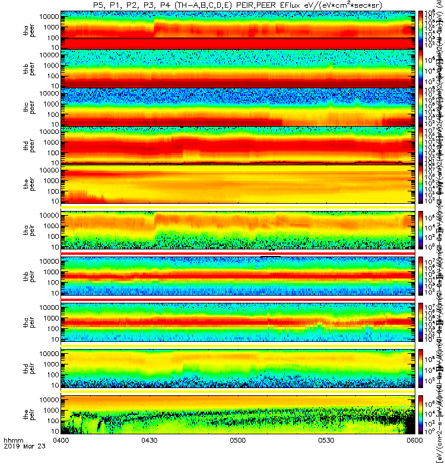Image resolution: width=445 pixels, height=474 pixels.
Task: Click the thc peer electron spectrogram
Action: click(238, 107)
